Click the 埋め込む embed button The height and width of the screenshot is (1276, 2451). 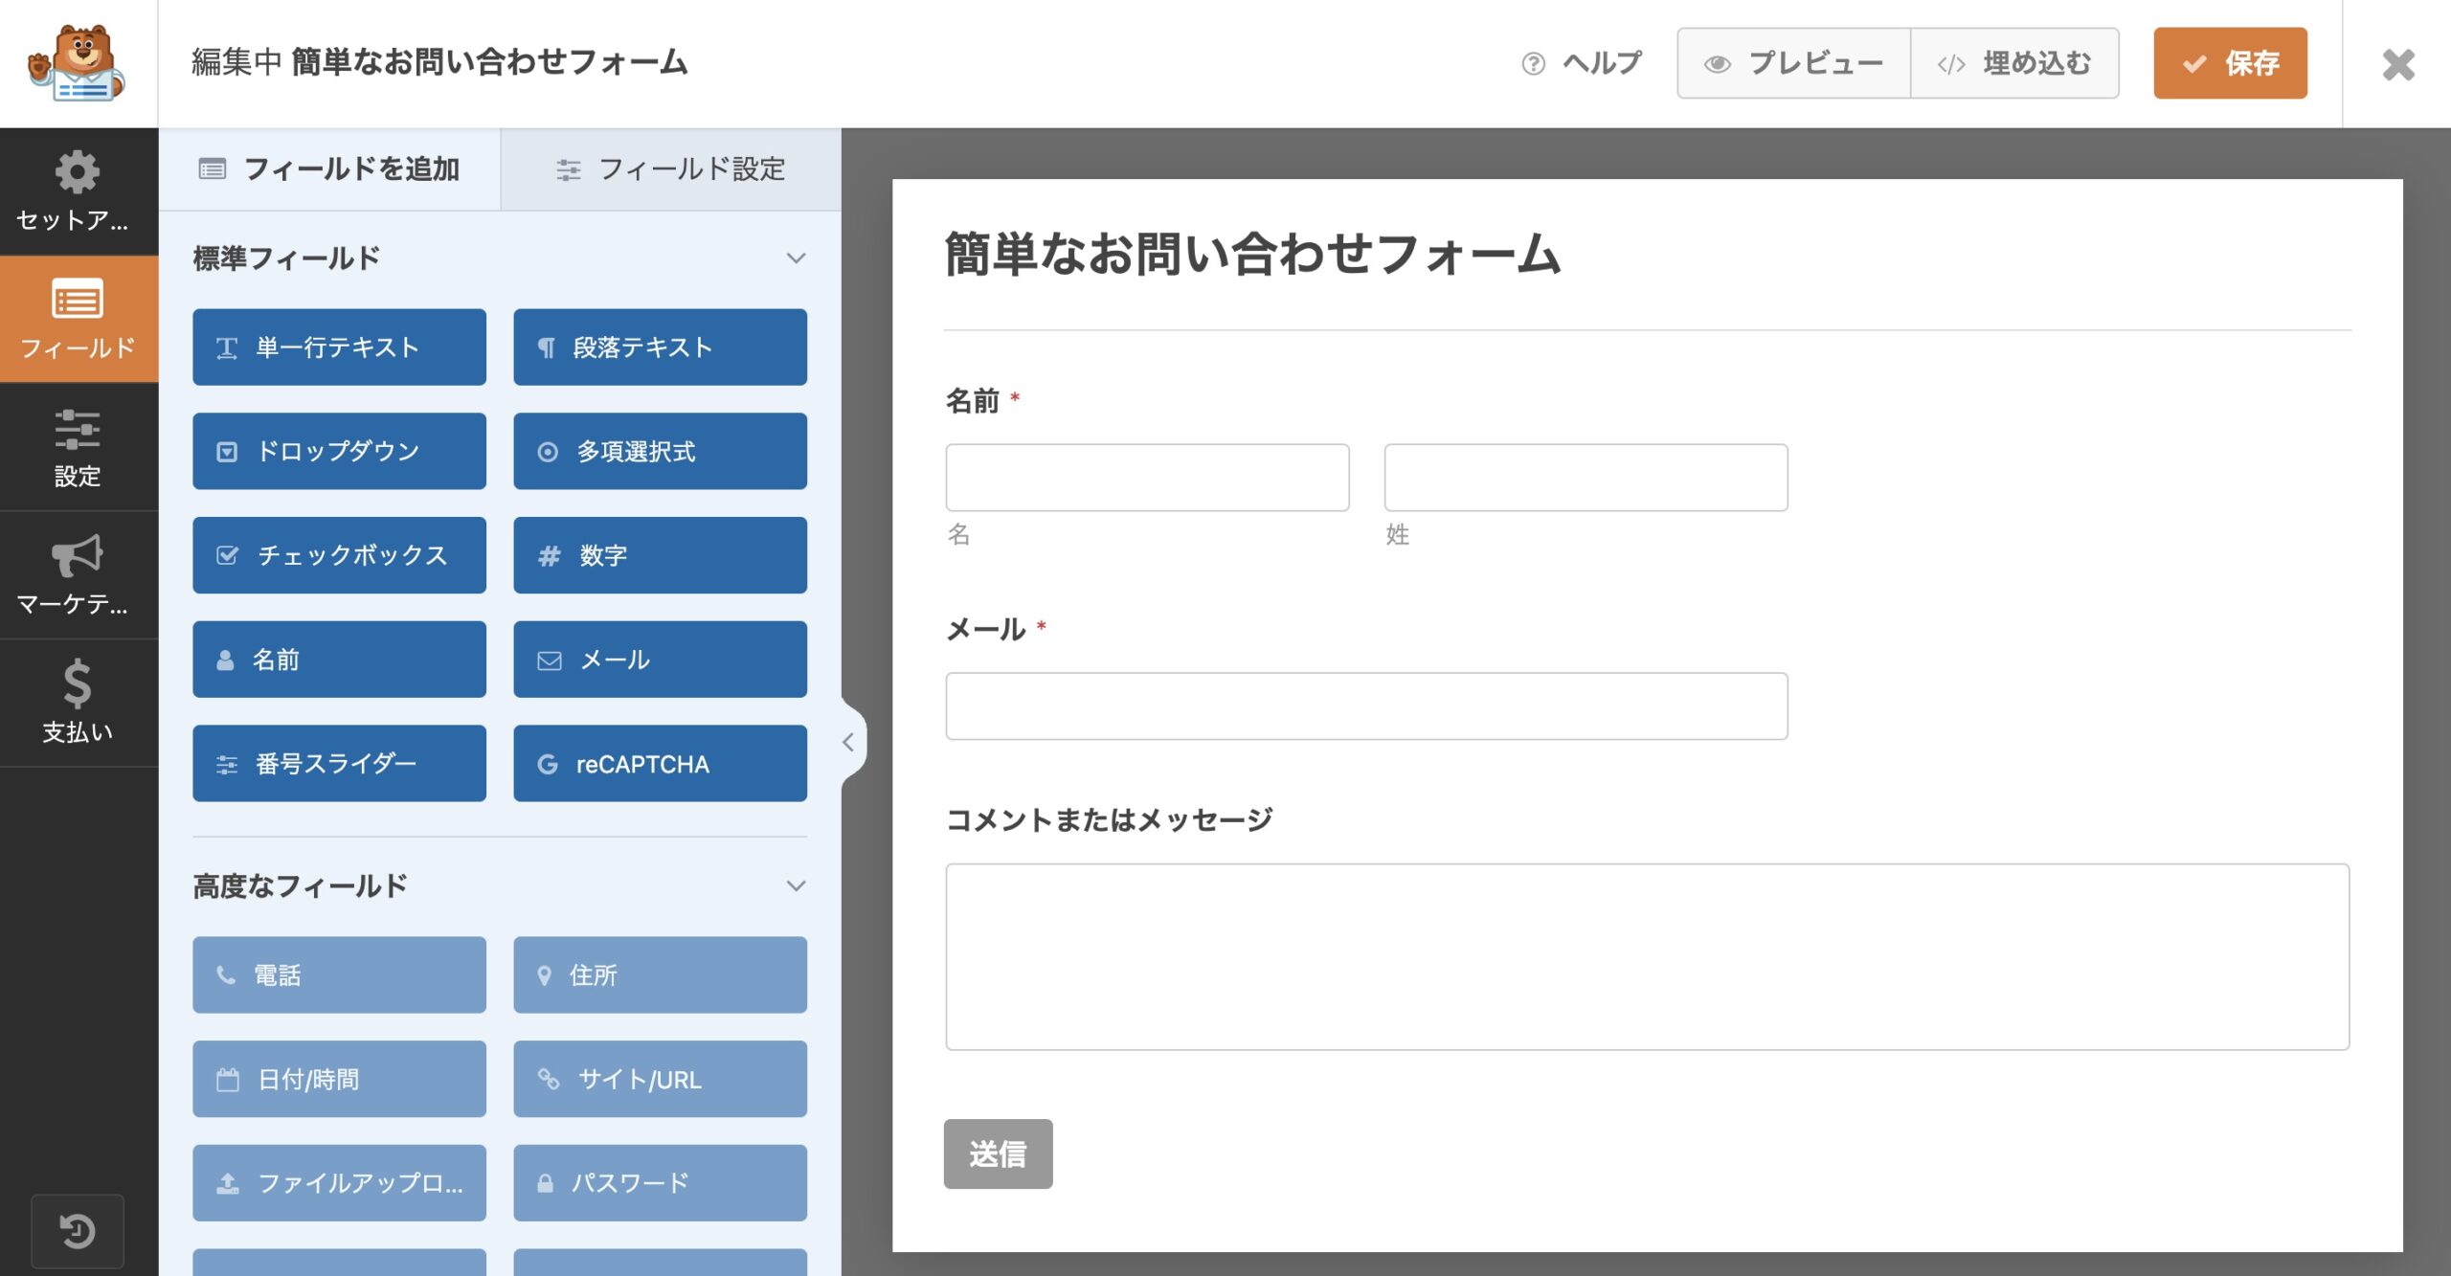coord(2014,63)
